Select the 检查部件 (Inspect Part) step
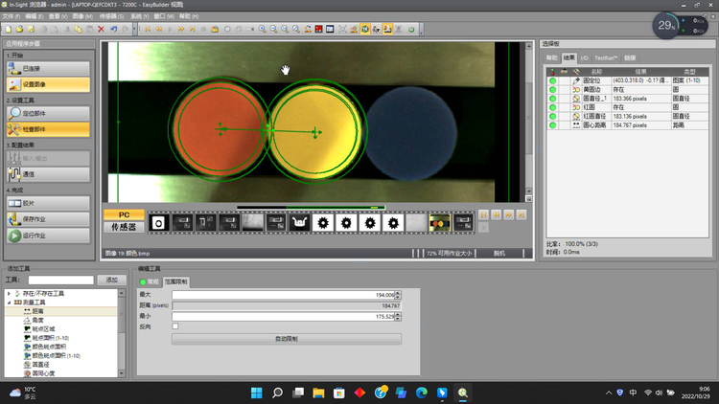This screenshot has width=719, height=404. (49, 129)
